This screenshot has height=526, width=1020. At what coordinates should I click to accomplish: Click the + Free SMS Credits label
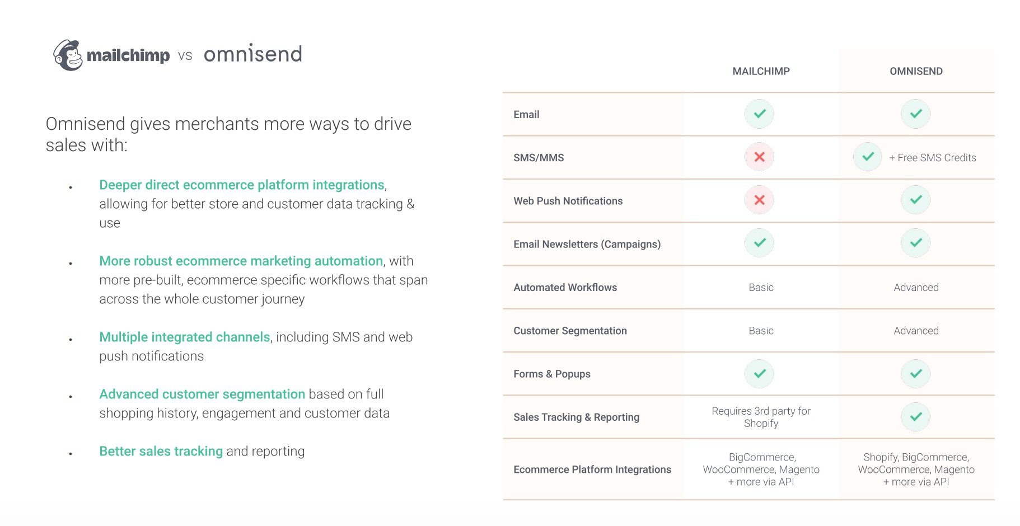[933, 158]
